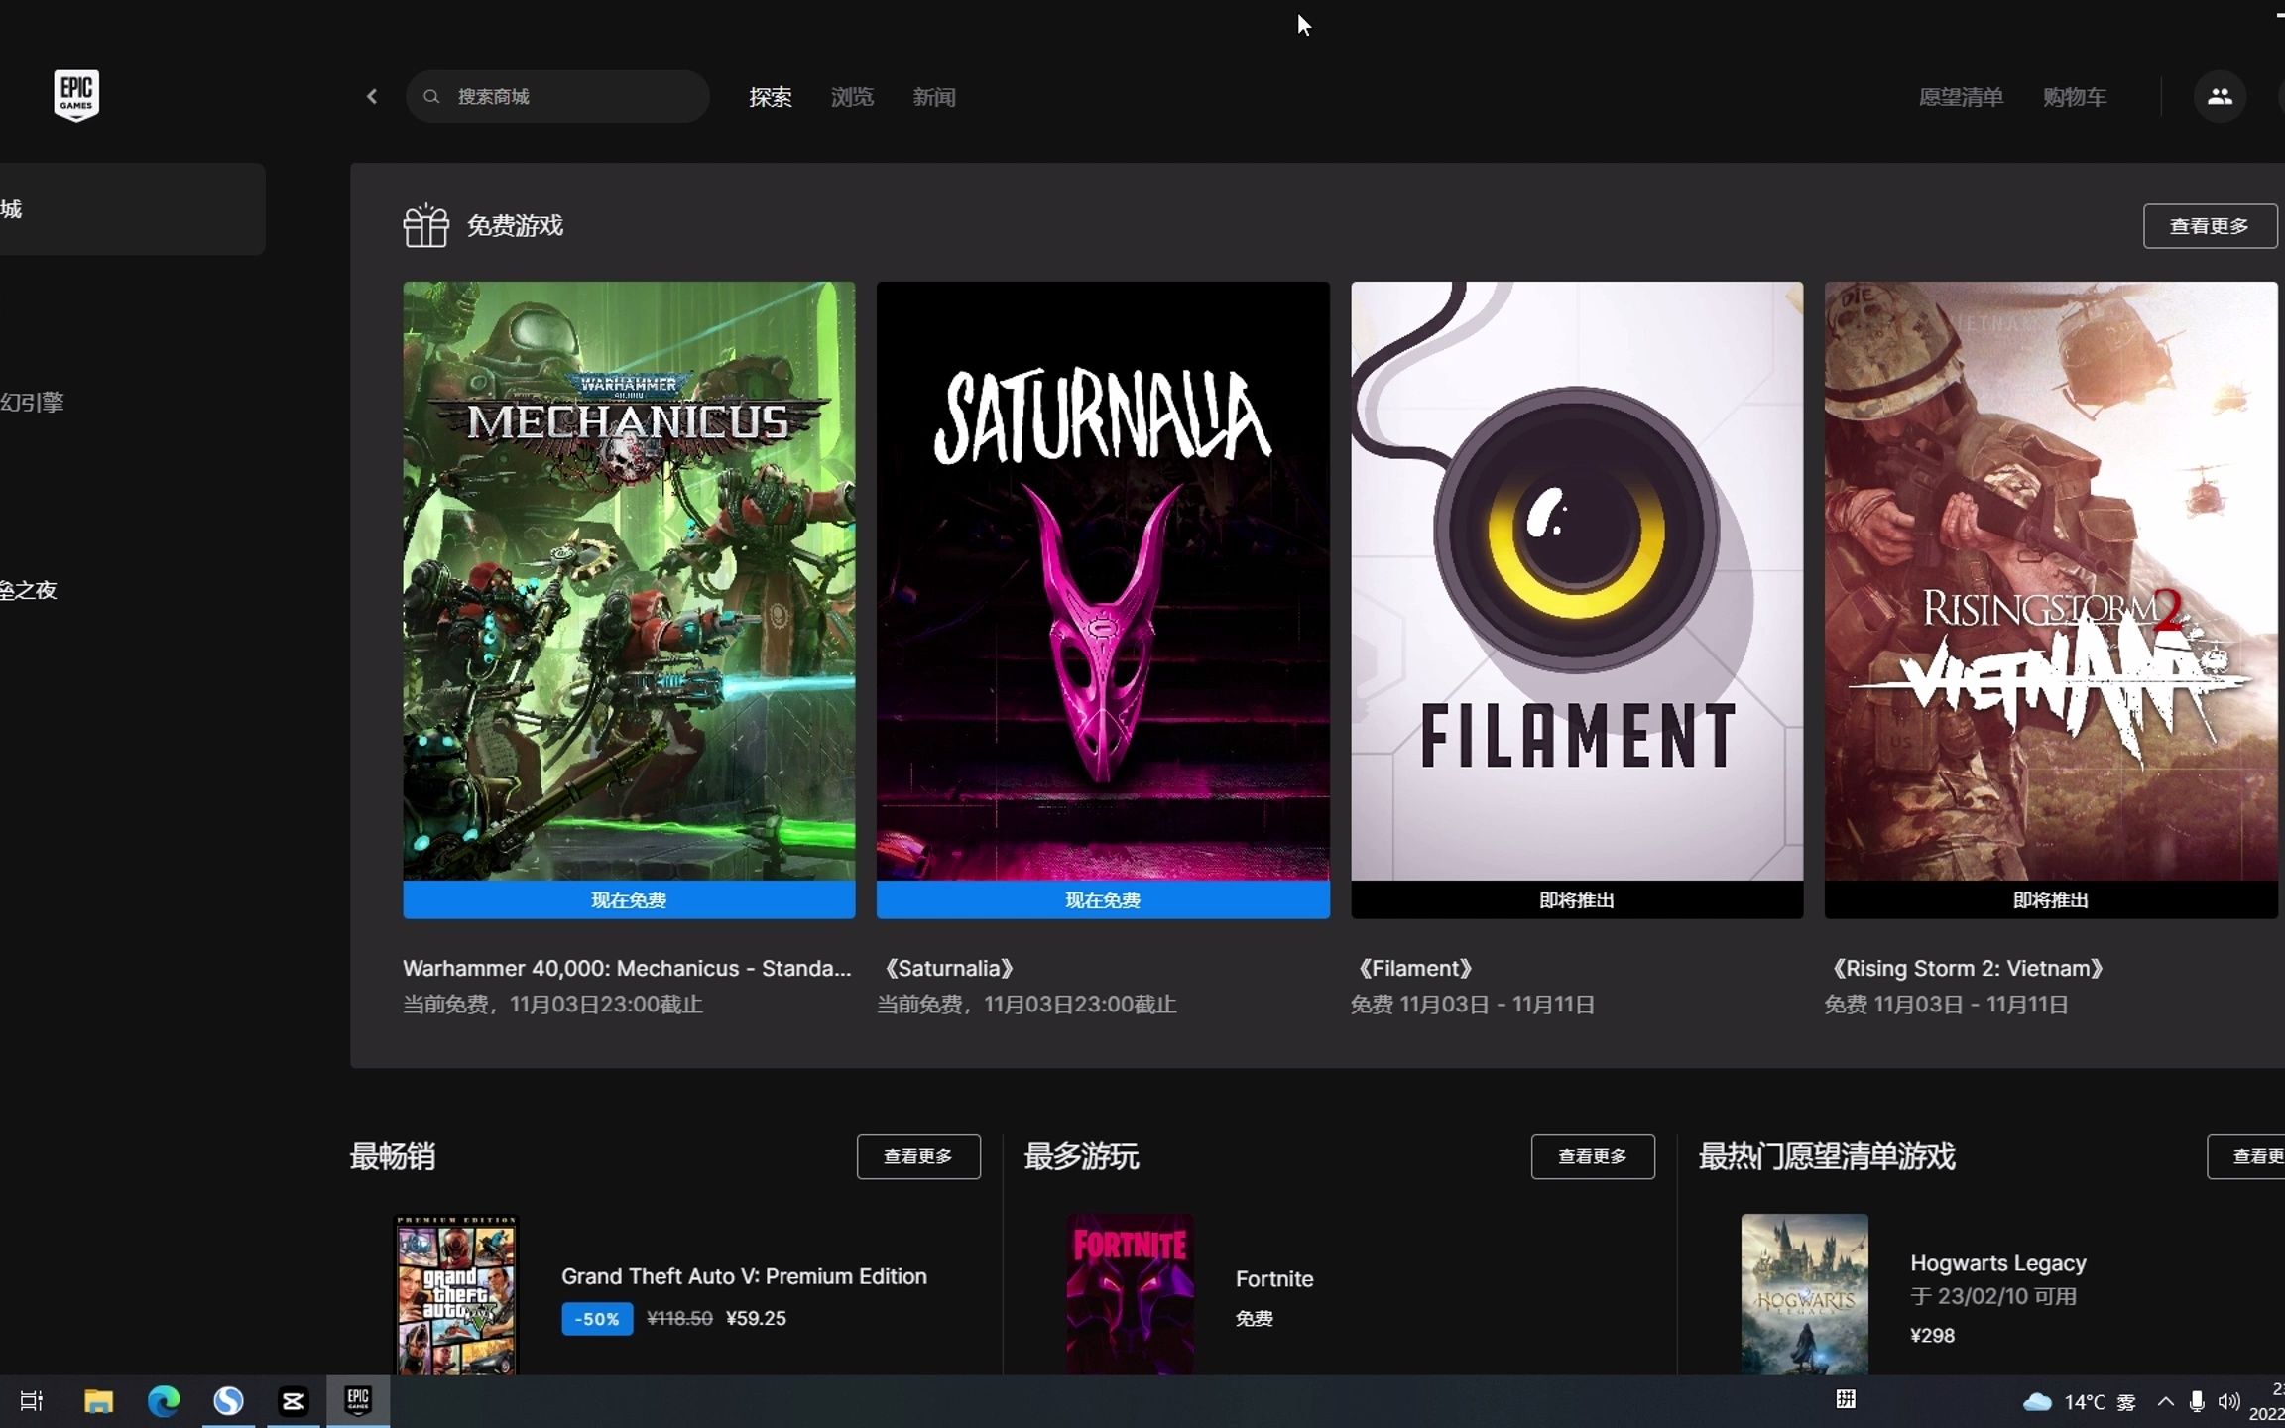Open the Sogou browser taskbar icon

(x=228, y=1401)
